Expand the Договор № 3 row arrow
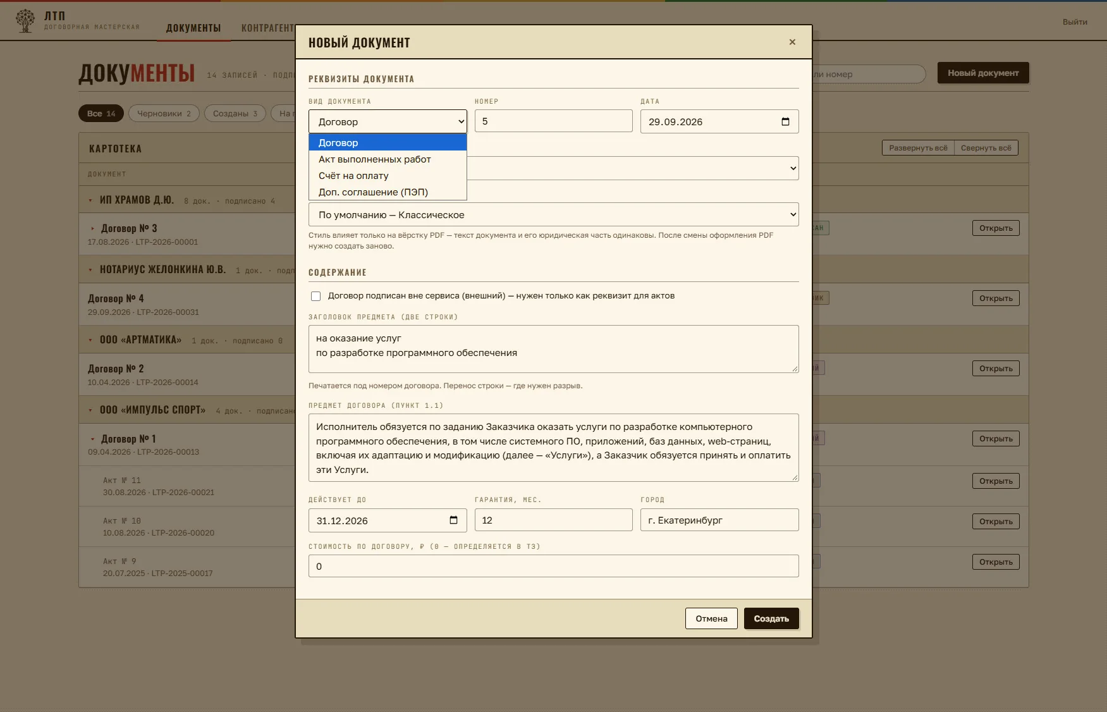Screen dimensions: 1107x712 pos(92,229)
